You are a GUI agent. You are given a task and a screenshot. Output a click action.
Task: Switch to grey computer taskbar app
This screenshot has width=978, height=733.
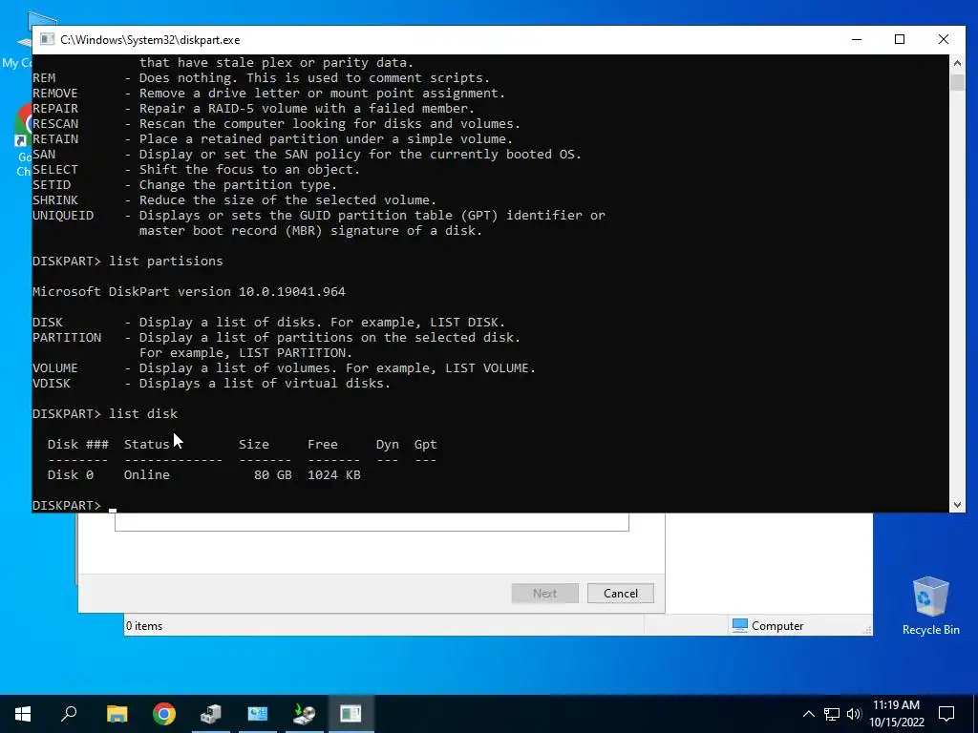pos(211,714)
